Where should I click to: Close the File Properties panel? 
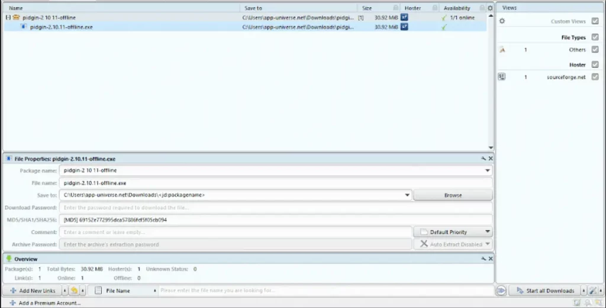click(491, 159)
